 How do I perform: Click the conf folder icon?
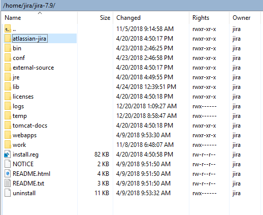(x=8, y=58)
